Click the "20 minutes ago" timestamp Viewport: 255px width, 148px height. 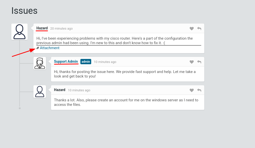(x=61, y=29)
